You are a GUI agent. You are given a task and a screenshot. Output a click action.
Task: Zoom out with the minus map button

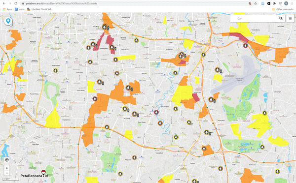click(x=7, y=173)
